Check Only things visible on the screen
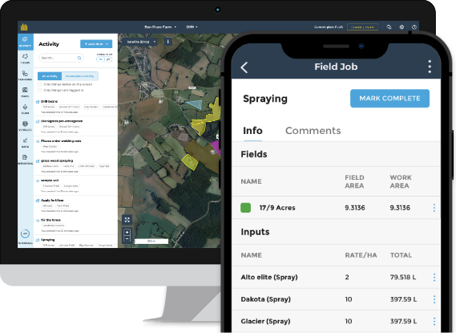 pyautogui.click(x=39, y=84)
